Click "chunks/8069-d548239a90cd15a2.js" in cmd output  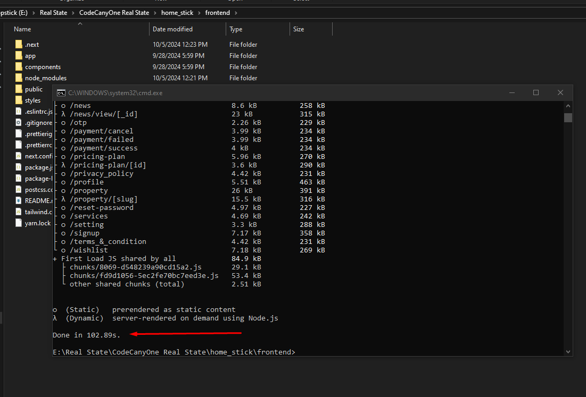click(x=136, y=267)
